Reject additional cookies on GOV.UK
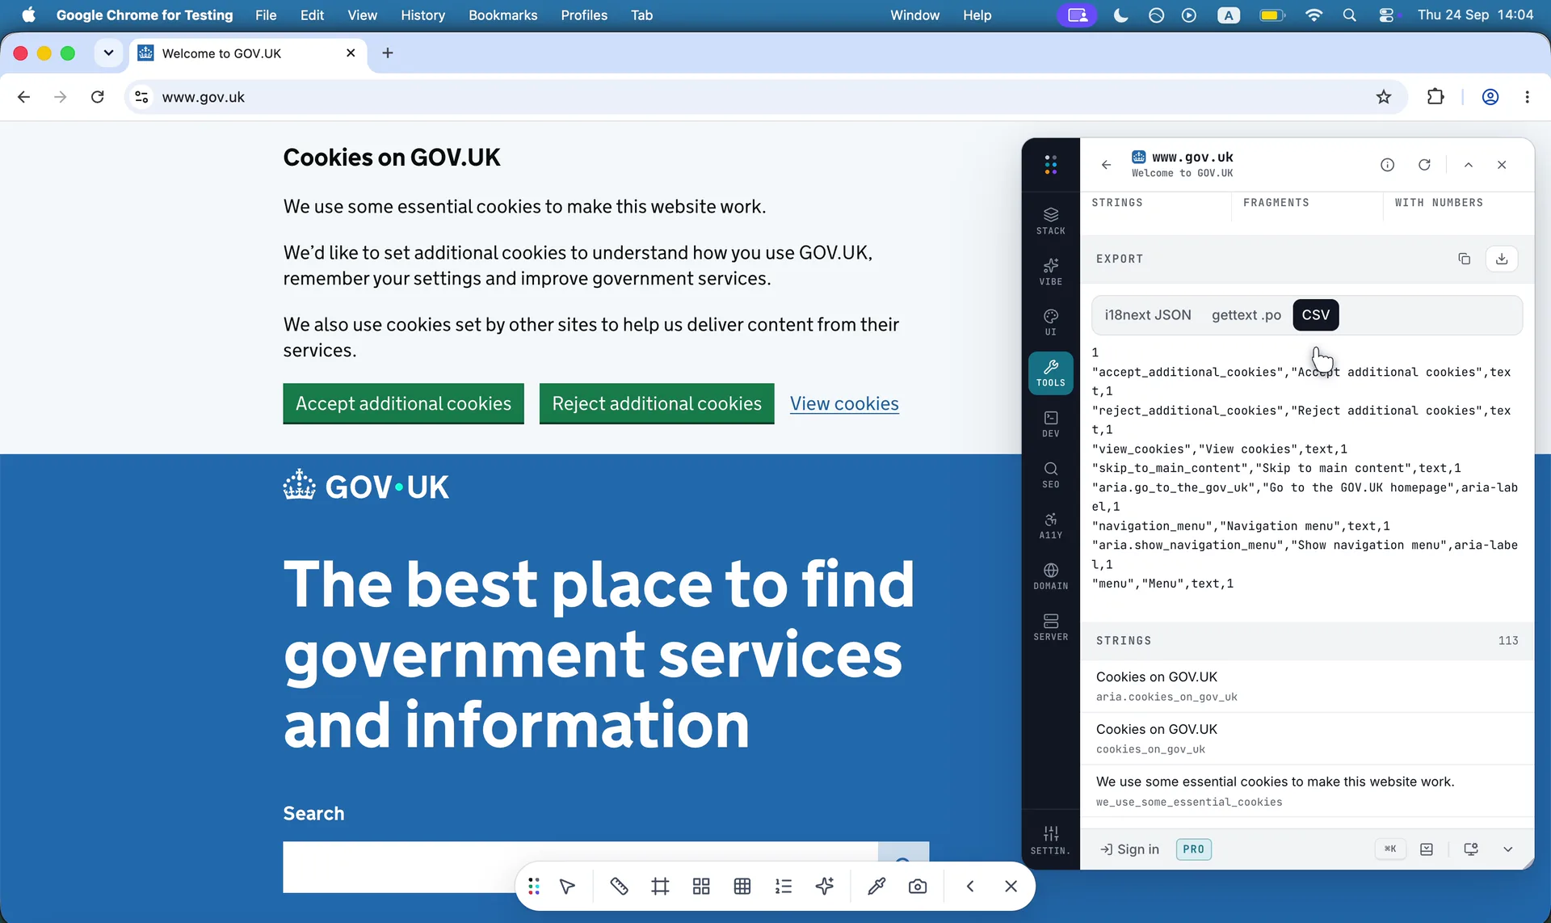 657,403
